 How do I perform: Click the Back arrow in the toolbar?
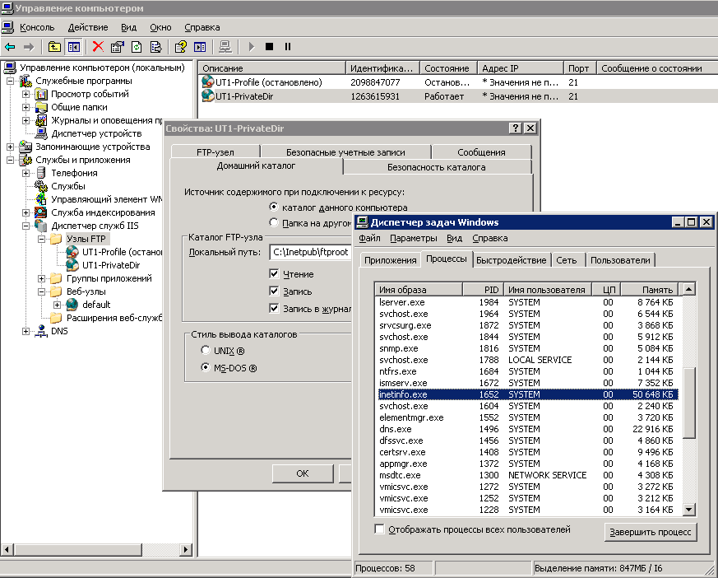point(10,47)
